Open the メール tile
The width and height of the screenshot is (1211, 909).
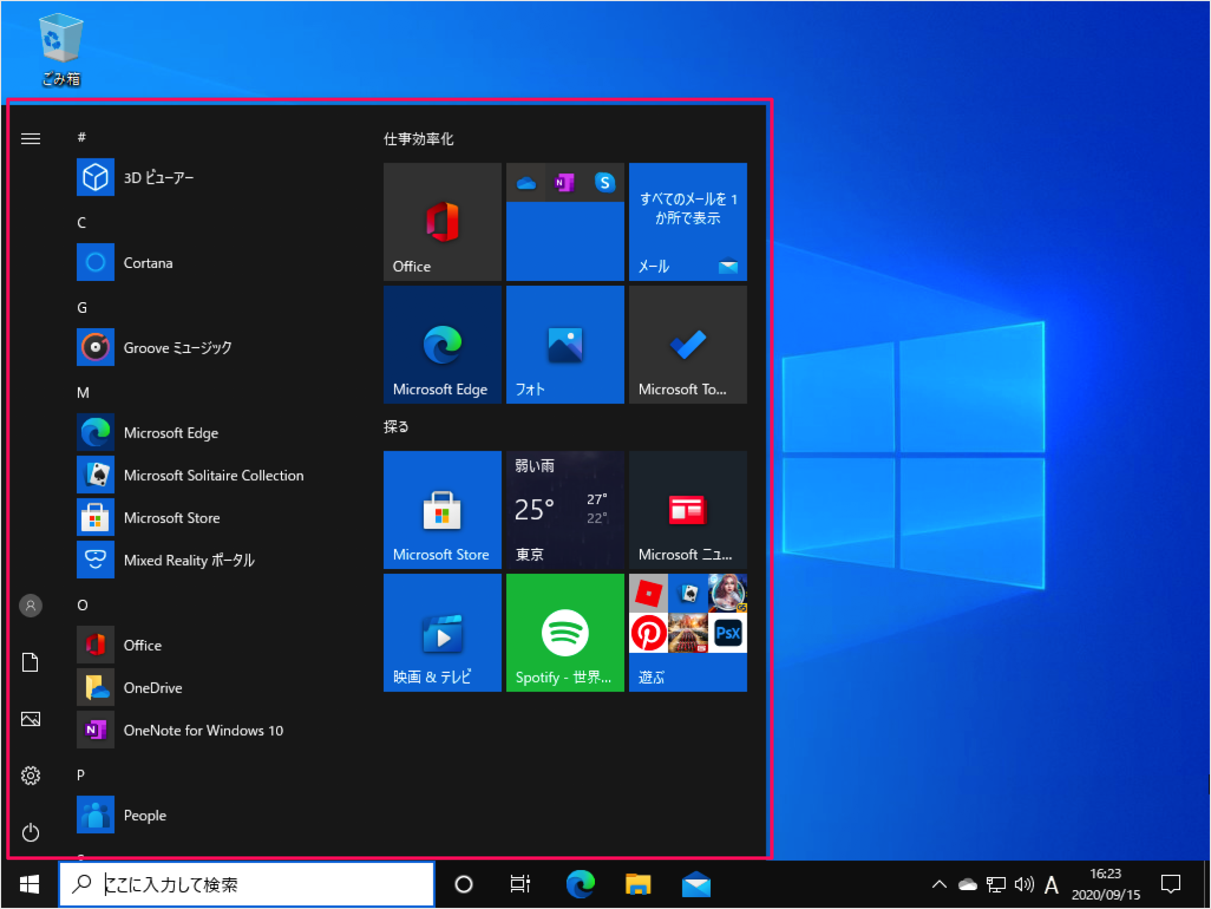[687, 222]
